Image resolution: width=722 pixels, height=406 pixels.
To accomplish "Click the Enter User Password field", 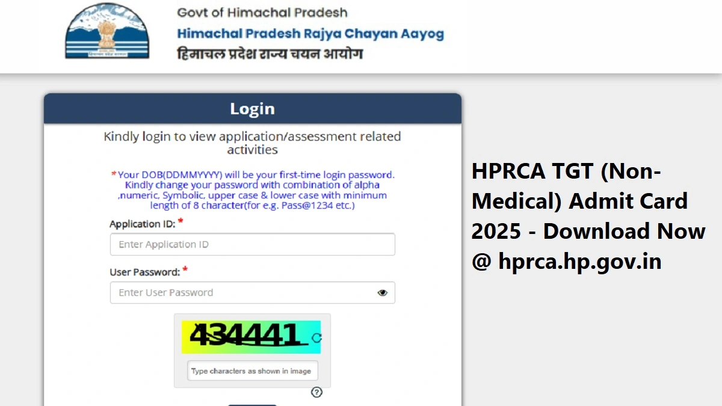I will pos(241,293).
